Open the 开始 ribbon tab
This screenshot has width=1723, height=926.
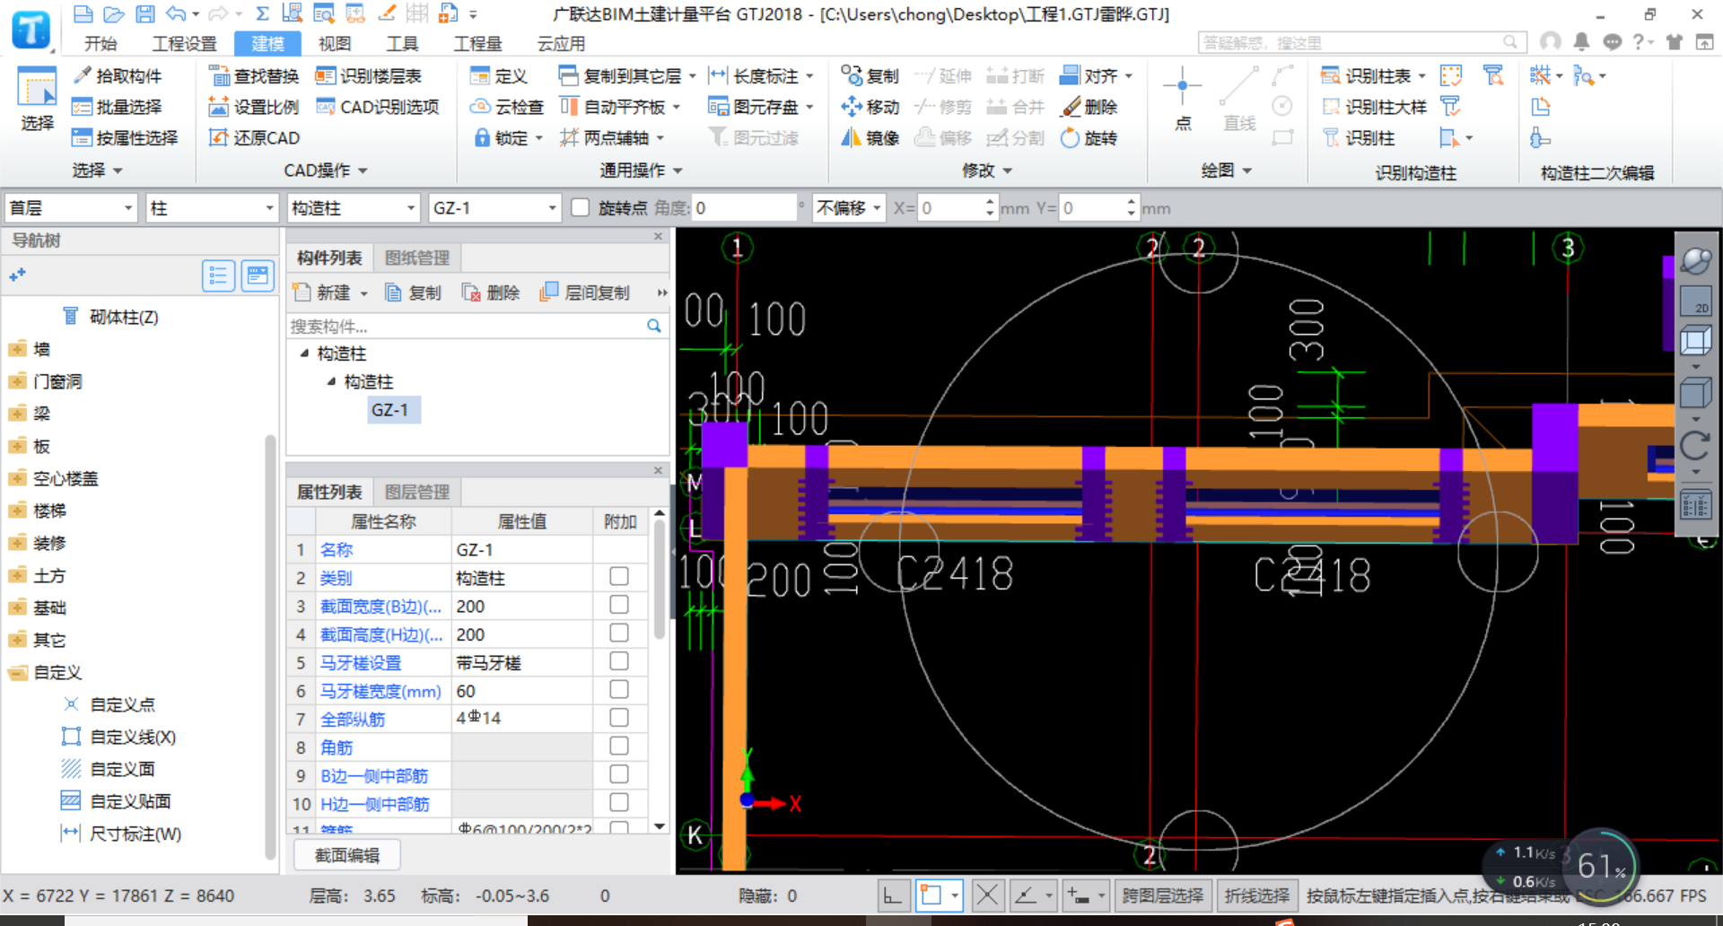(x=101, y=43)
